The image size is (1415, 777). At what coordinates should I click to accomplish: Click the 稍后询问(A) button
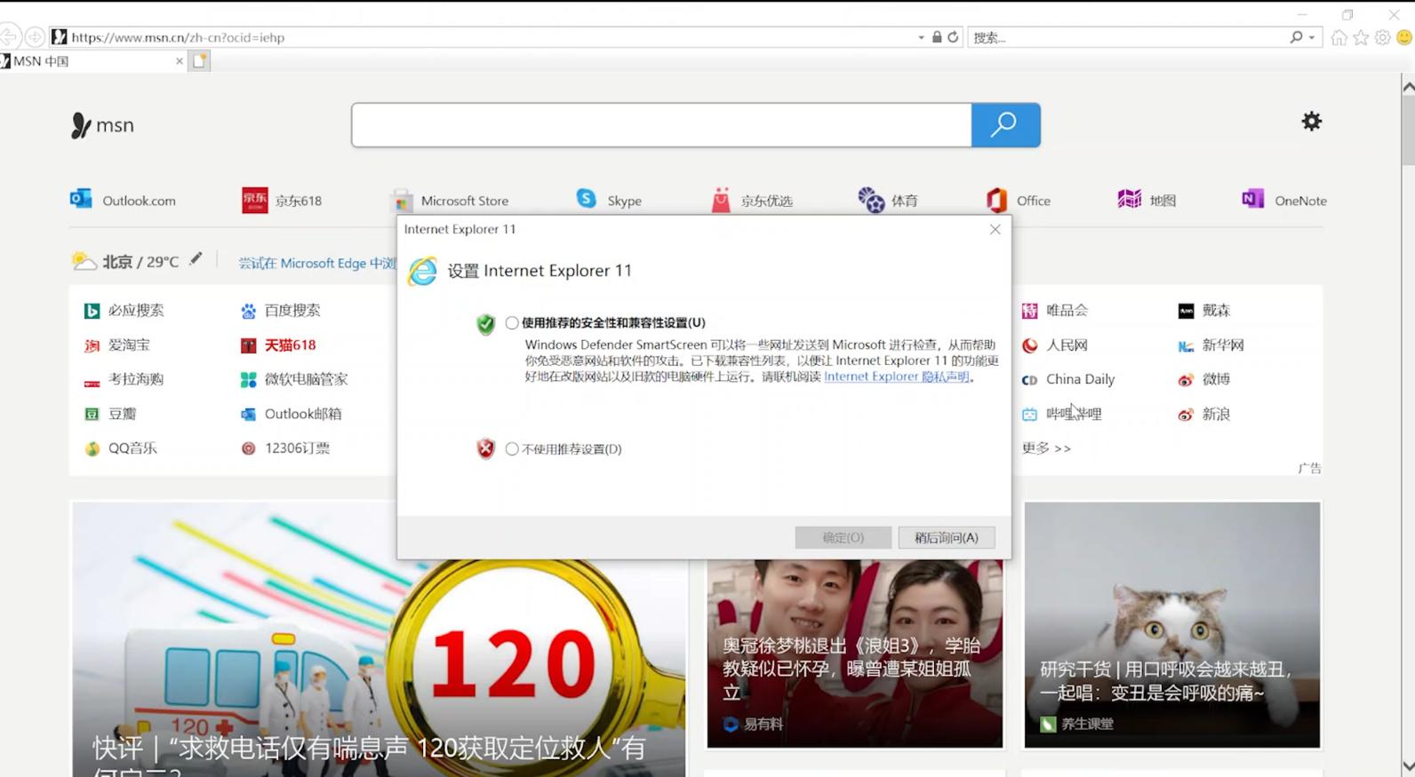point(946,538)
